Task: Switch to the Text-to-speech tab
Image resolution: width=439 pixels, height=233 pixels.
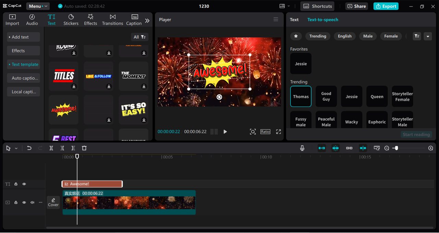Action: pyautogui.click(x=323, y=19)
